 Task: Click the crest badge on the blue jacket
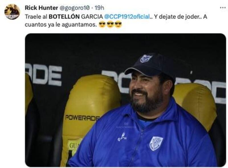coord(156,143)
